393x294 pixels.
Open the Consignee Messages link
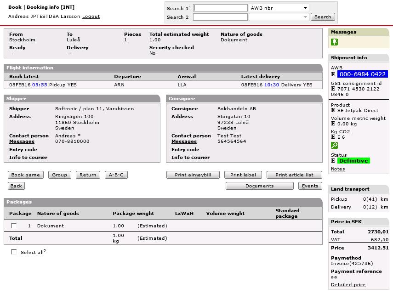tap(184, 141)
